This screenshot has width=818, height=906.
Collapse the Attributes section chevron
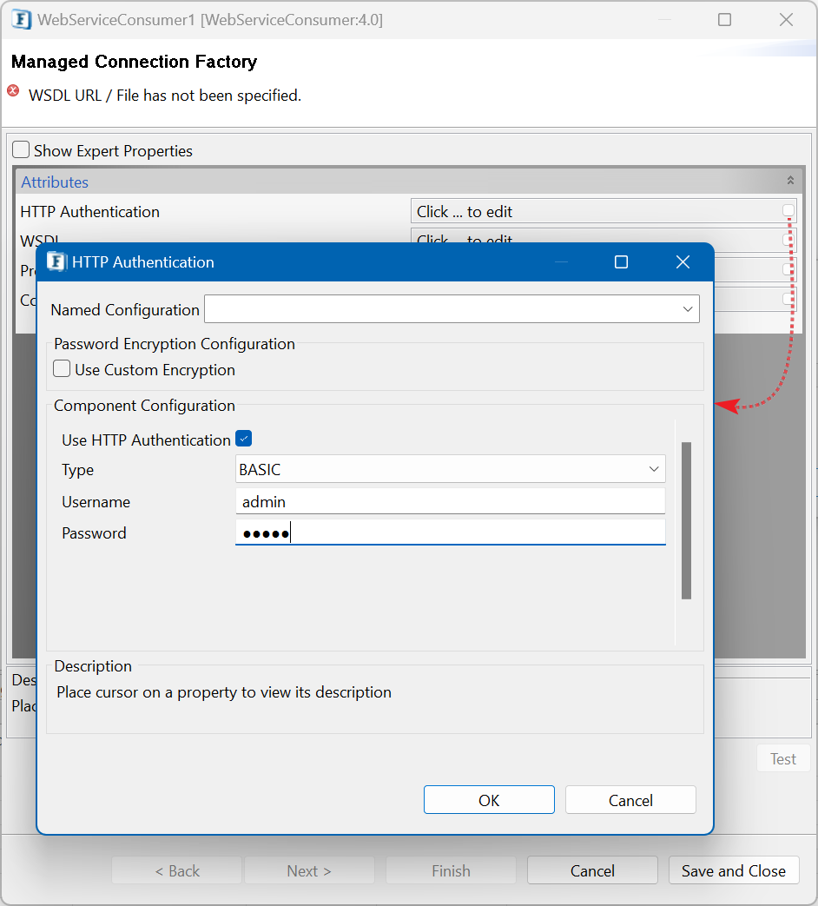(x=790, y=181)
